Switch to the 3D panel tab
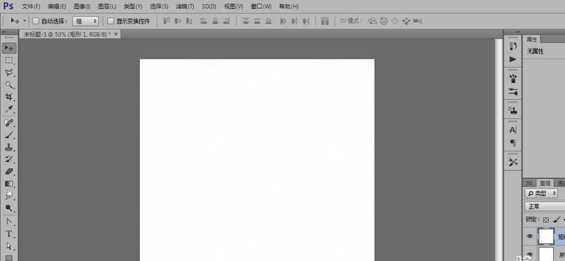The image size is (565, 261). [529, 183]
